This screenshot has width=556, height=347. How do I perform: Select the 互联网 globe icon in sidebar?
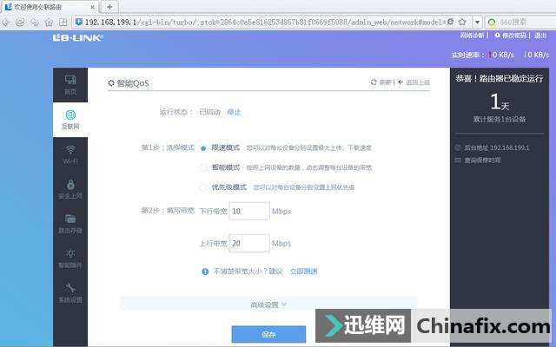point(69,118)
